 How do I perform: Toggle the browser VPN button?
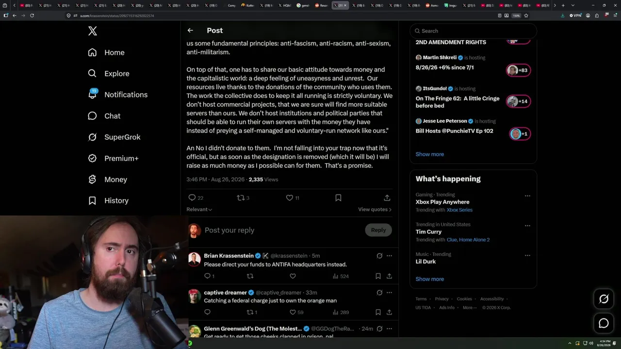coord(575,16)
